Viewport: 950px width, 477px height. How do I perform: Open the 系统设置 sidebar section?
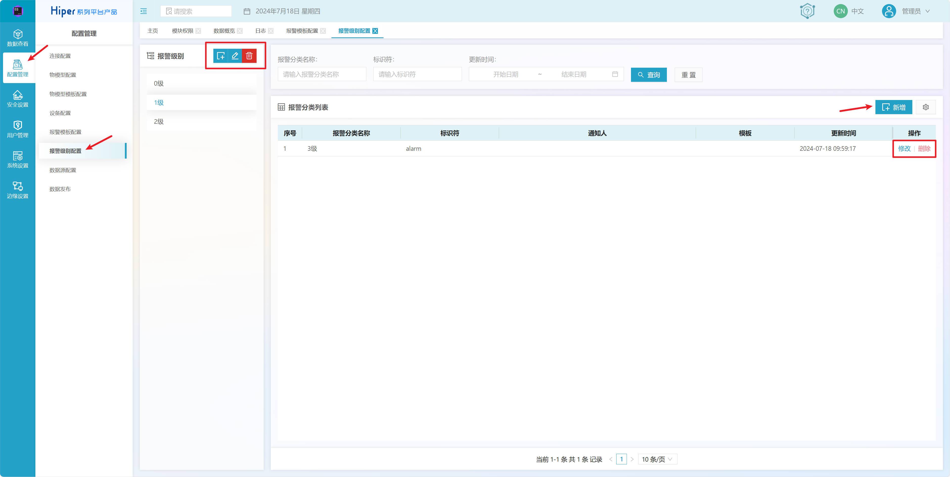(x=18, y=160)
